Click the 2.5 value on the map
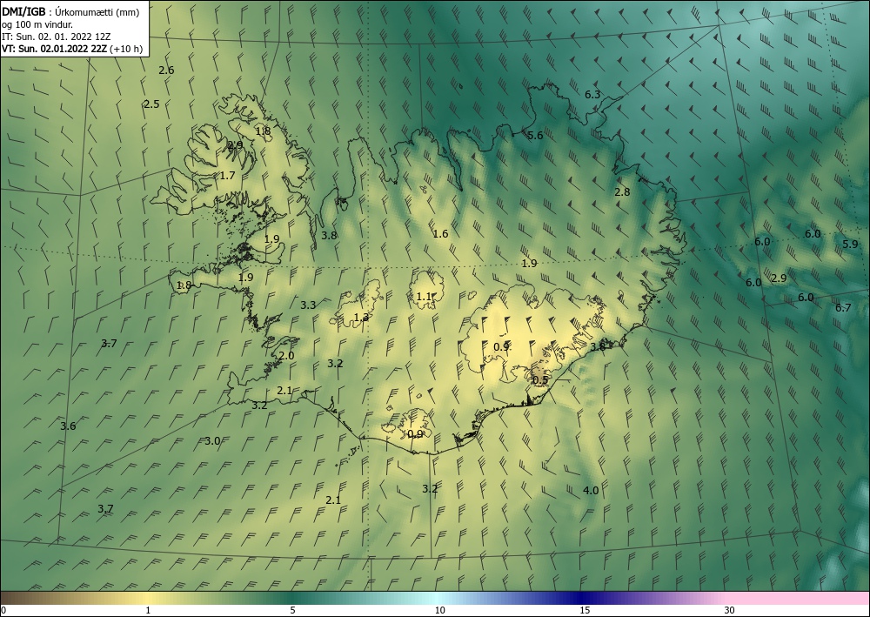 pyautogui.click(x=151, y=104)
